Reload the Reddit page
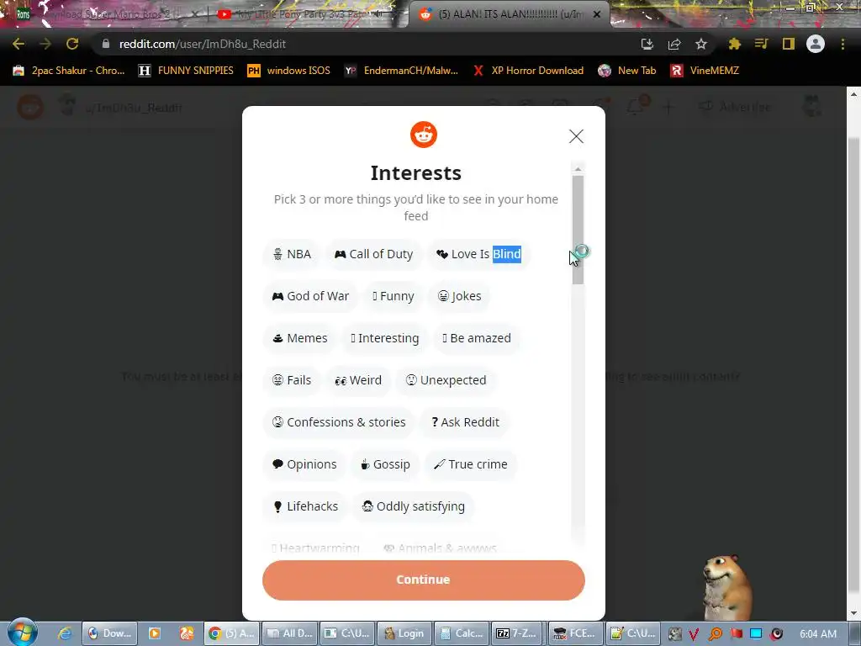The width and height of the screenshot is (861, 646). coord(72,44)
